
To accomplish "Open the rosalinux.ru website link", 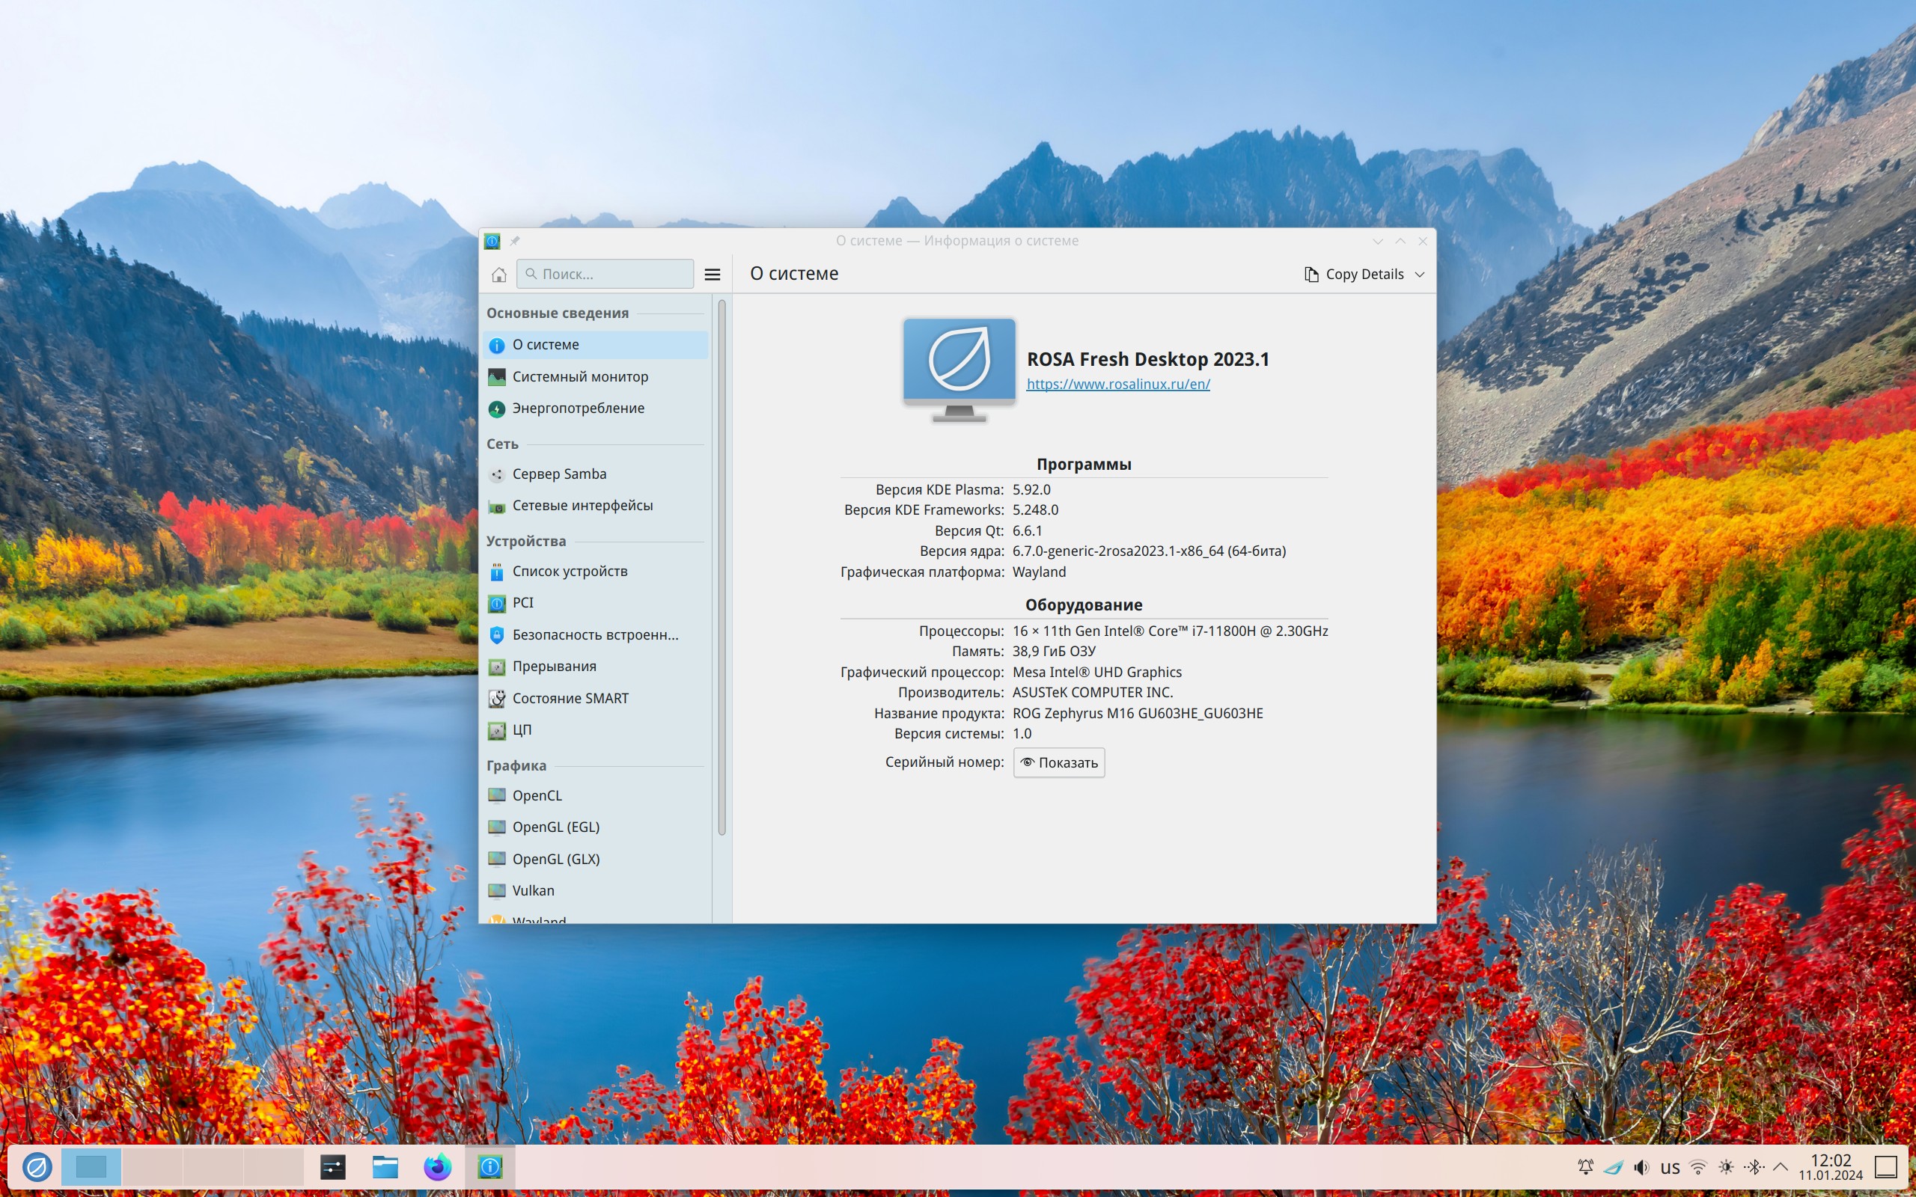I will (1117, 384).
